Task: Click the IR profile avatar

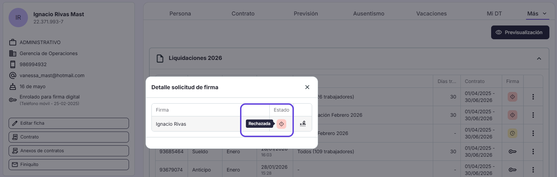Action: [18, 18]
